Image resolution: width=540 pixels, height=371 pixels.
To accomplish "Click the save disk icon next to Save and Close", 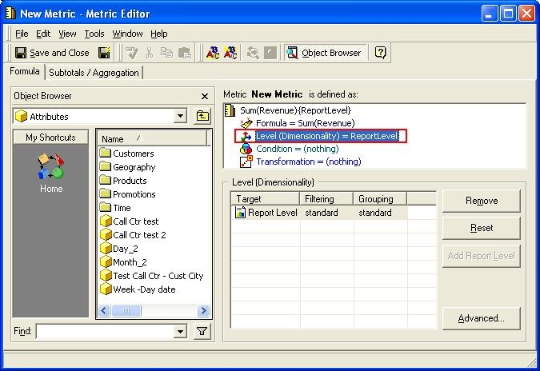I will [104, 53].
